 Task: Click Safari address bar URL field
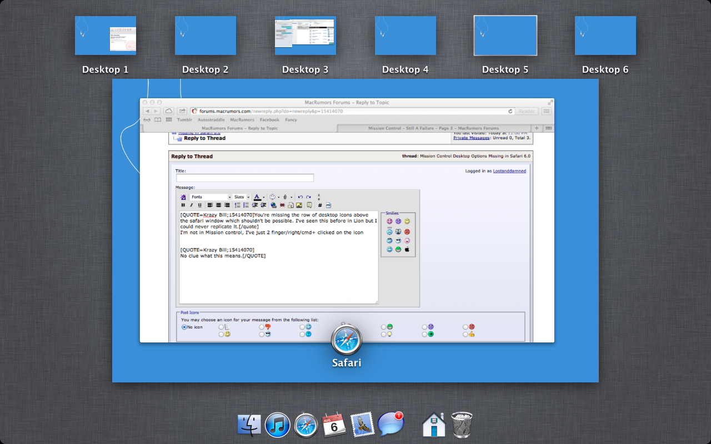point(352,111)
